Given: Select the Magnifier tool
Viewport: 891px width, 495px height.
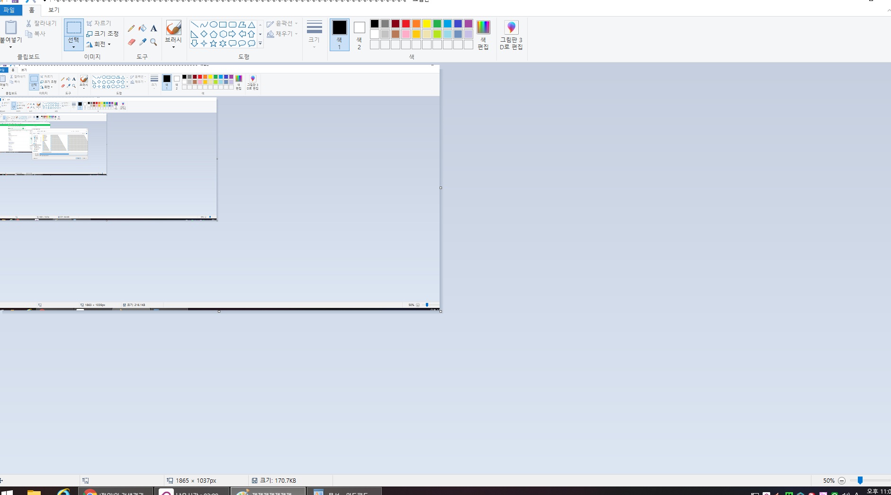Looking at the screenshot, I should click(x=153, y=42).
